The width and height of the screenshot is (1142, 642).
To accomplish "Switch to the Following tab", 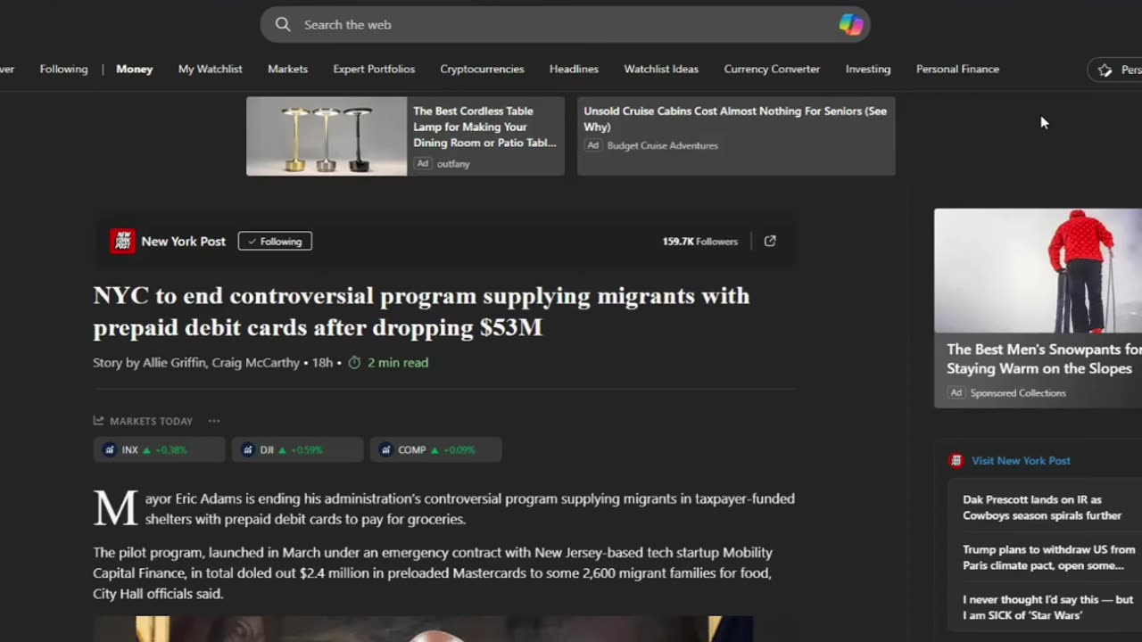I will 64,70.
